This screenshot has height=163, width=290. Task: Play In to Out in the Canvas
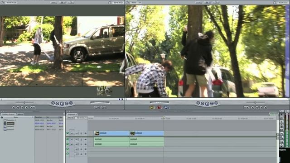[203, 104]
